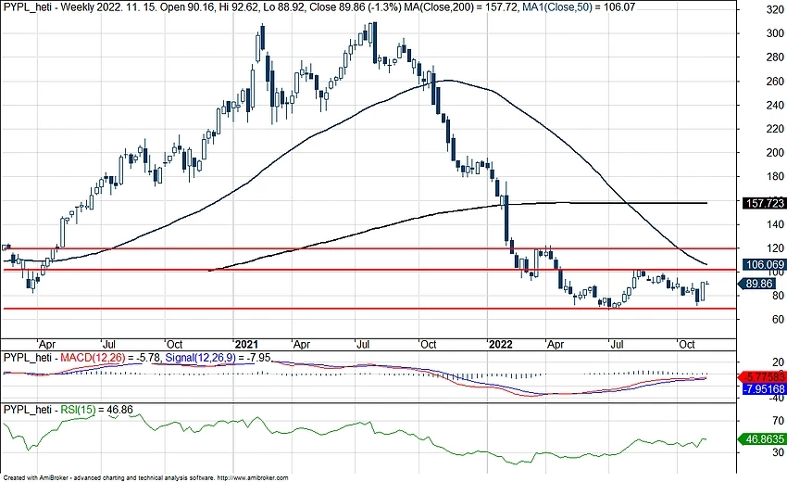This screenshot has width=787, height=482.
Task: Click the PYPL_heti Weekly chart title text
Action: coord(56,7)
